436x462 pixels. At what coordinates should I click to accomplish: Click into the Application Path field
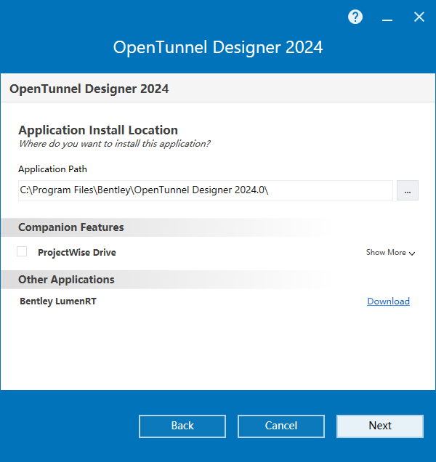coord(206,190)
